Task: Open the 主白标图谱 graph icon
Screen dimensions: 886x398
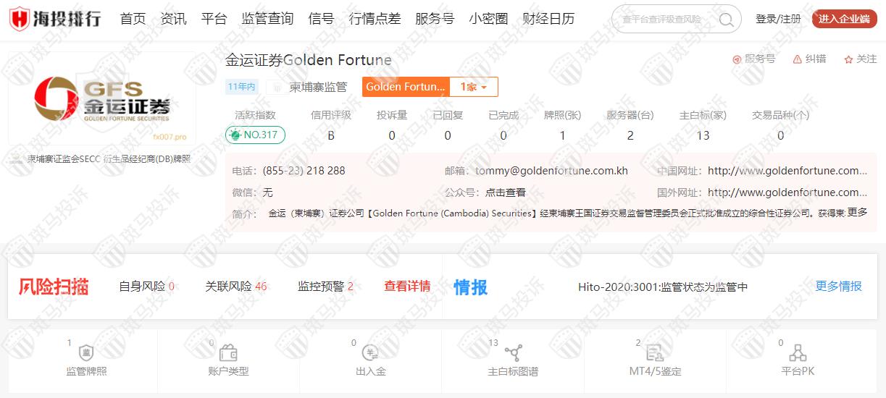Action: pyautogui.click(x=513, y=353)
